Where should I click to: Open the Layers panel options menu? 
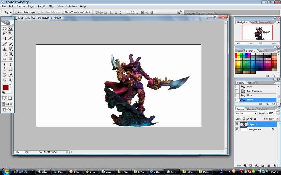pos(279,109)
